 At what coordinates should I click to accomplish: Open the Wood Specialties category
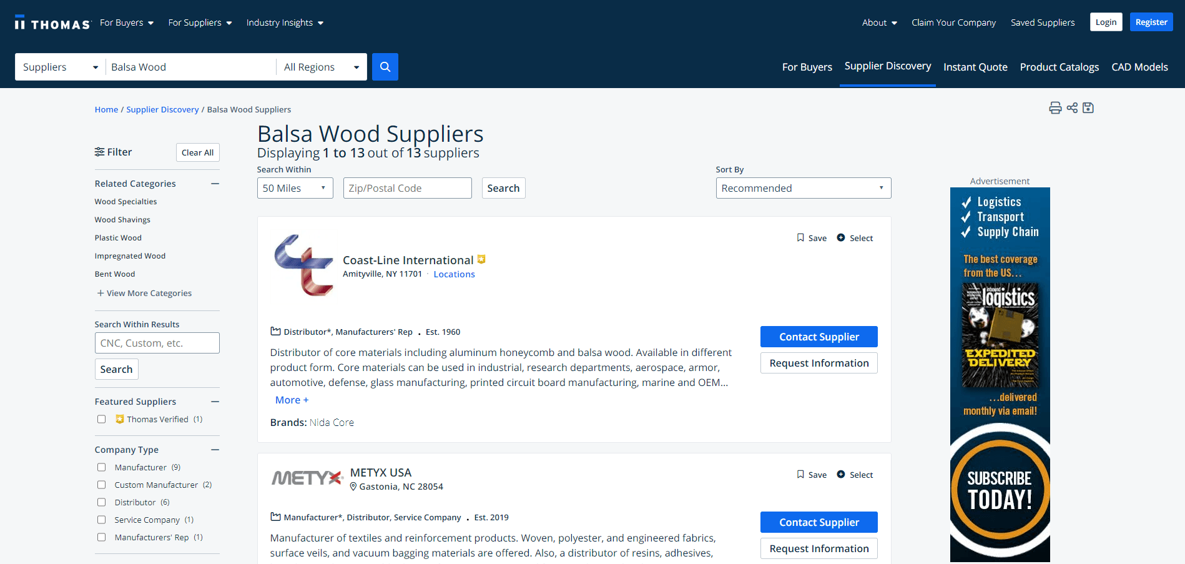pyautogui.click(x=125, y=202)
